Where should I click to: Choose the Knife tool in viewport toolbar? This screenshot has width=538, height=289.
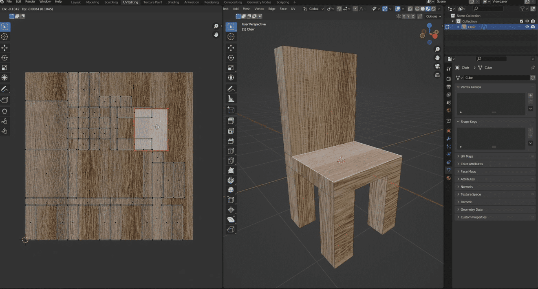coord(231,161)
